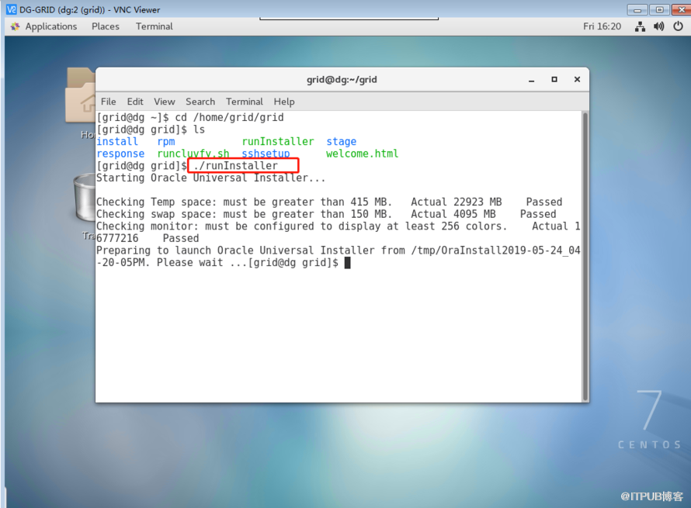The height and width of the screenshot is (508, 691).
Task: Maximize the grid@dg terminal window
Action: pos(554,80)
